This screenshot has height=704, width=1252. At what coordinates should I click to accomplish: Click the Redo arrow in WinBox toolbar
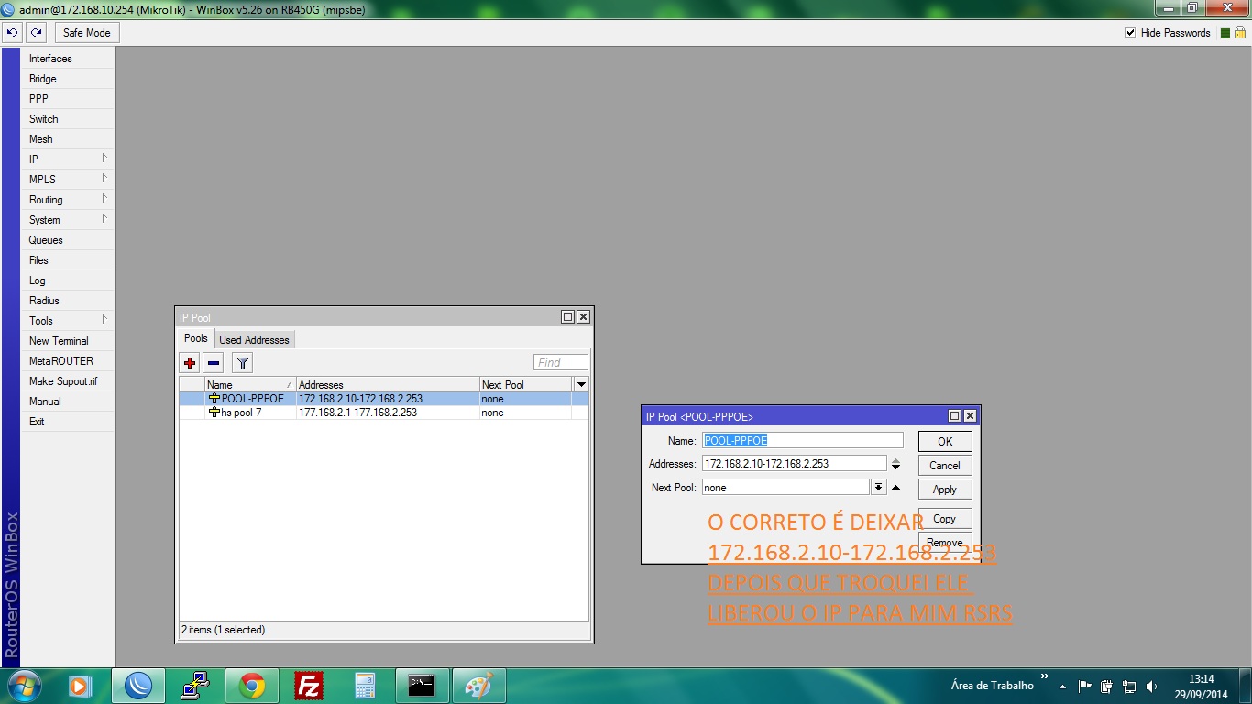coord(36,33)
